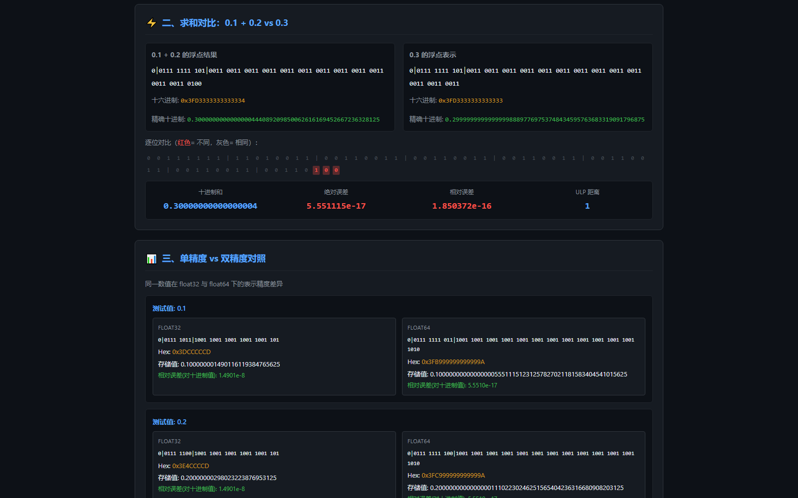Viewport: 798px width, 498px height.
Task: Select heading 三、单精度 vs 双精度对照
Action: [213, 258]
